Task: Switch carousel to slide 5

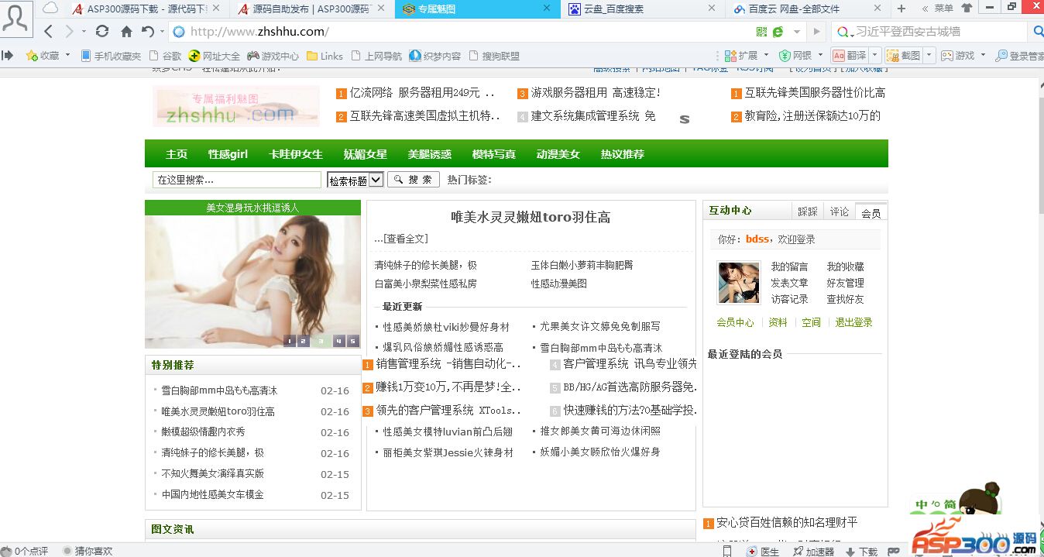Action: click(x=352, y=341)
